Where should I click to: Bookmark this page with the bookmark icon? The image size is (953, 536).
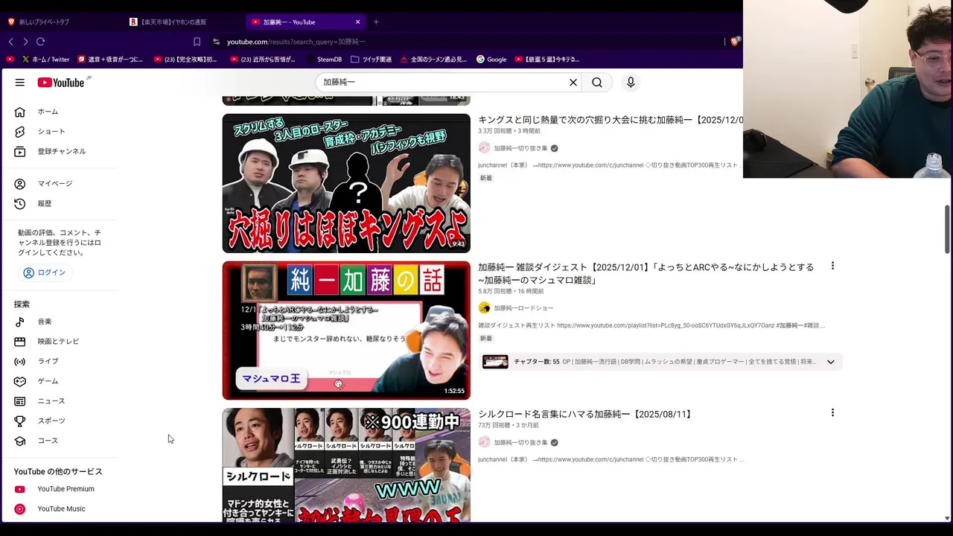click(x=197, y=42)
